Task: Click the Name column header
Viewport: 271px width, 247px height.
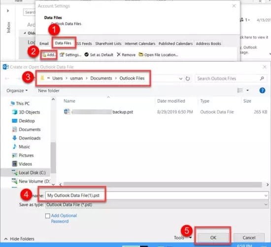Action: point(69,101)
